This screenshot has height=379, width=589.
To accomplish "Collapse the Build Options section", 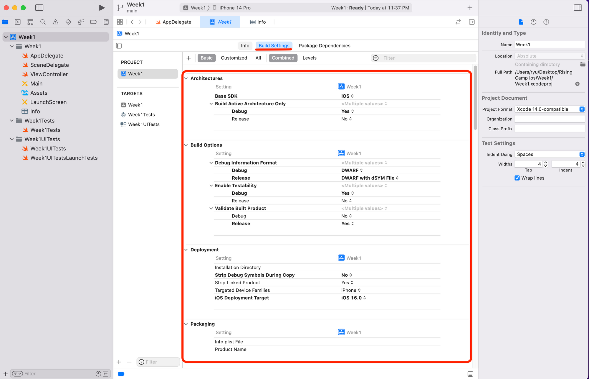I will (x=186, y=145).
